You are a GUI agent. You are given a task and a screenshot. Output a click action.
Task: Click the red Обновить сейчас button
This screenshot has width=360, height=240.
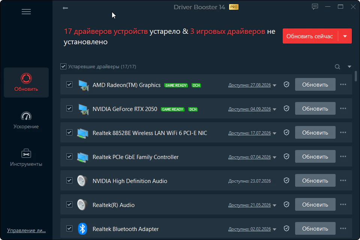[310, 36]
